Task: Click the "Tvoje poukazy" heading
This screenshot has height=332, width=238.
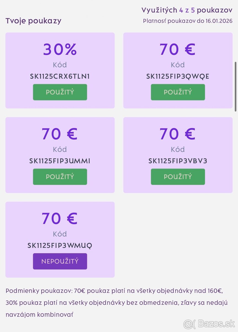Action: coord(33,21)
